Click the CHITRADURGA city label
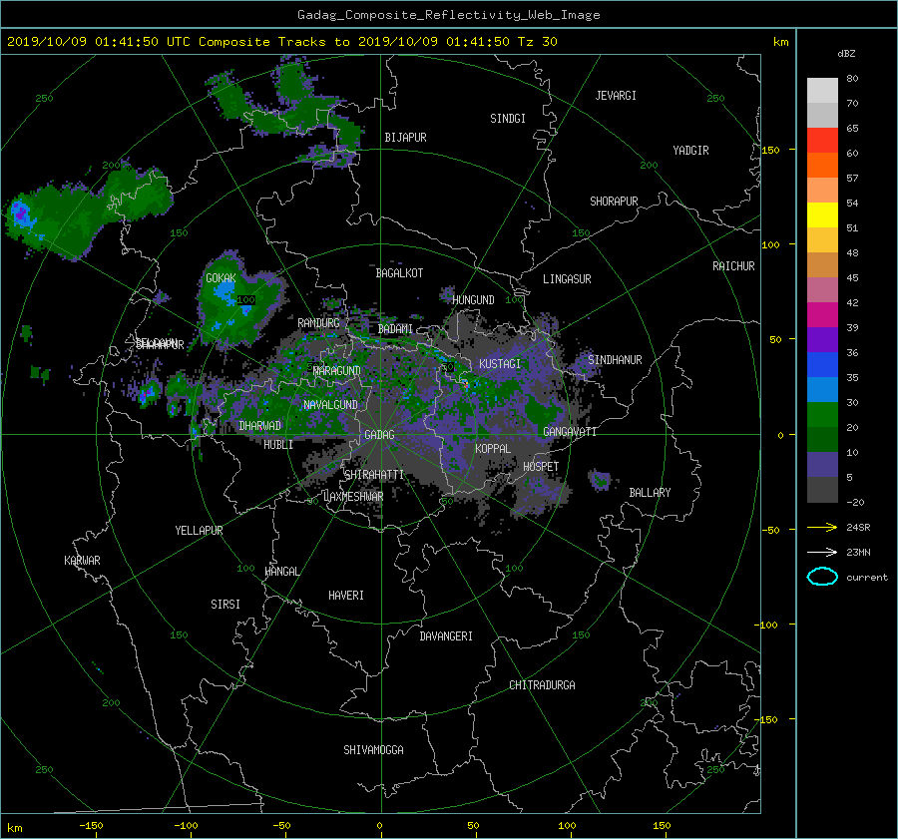 [542, 685]
